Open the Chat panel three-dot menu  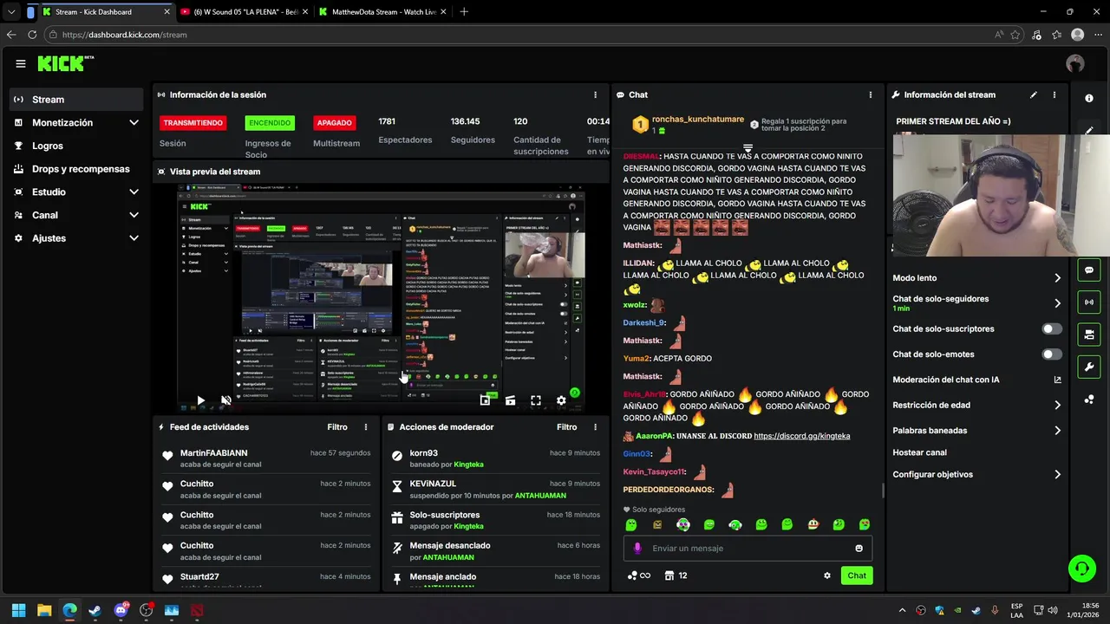pos(871,94)
